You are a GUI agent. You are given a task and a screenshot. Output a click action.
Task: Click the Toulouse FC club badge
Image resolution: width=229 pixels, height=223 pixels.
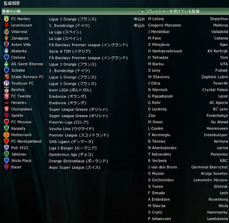click(6, 83)
